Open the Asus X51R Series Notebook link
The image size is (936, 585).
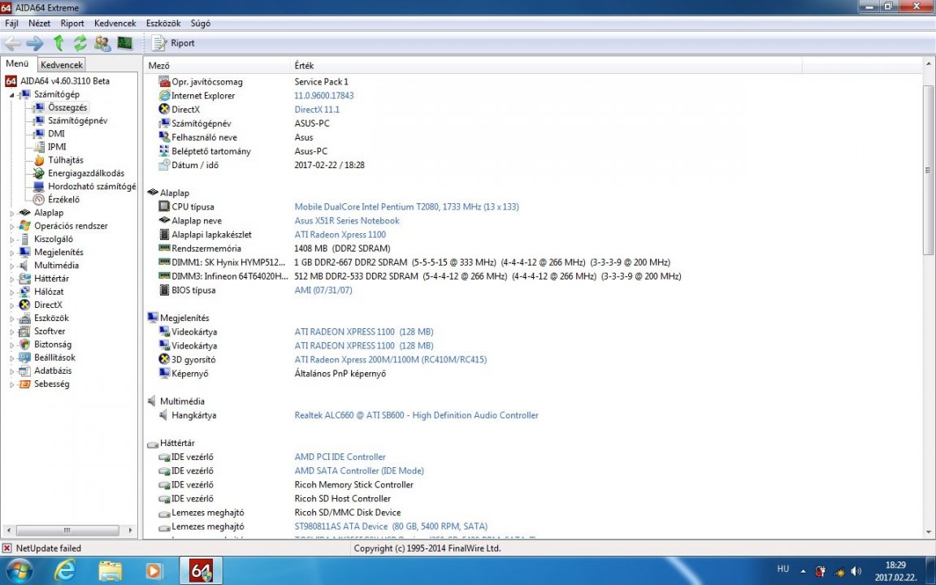347,220
